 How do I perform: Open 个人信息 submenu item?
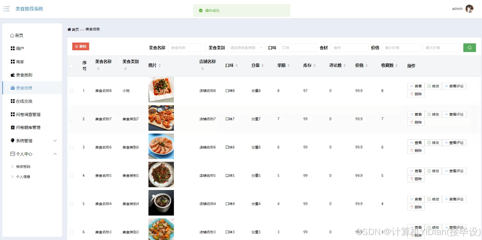click(x=23, y=177)
